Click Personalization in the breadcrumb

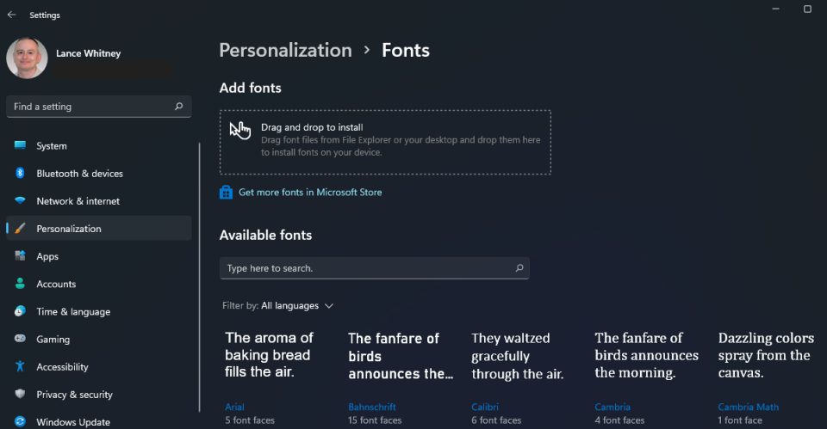point(285,51)
